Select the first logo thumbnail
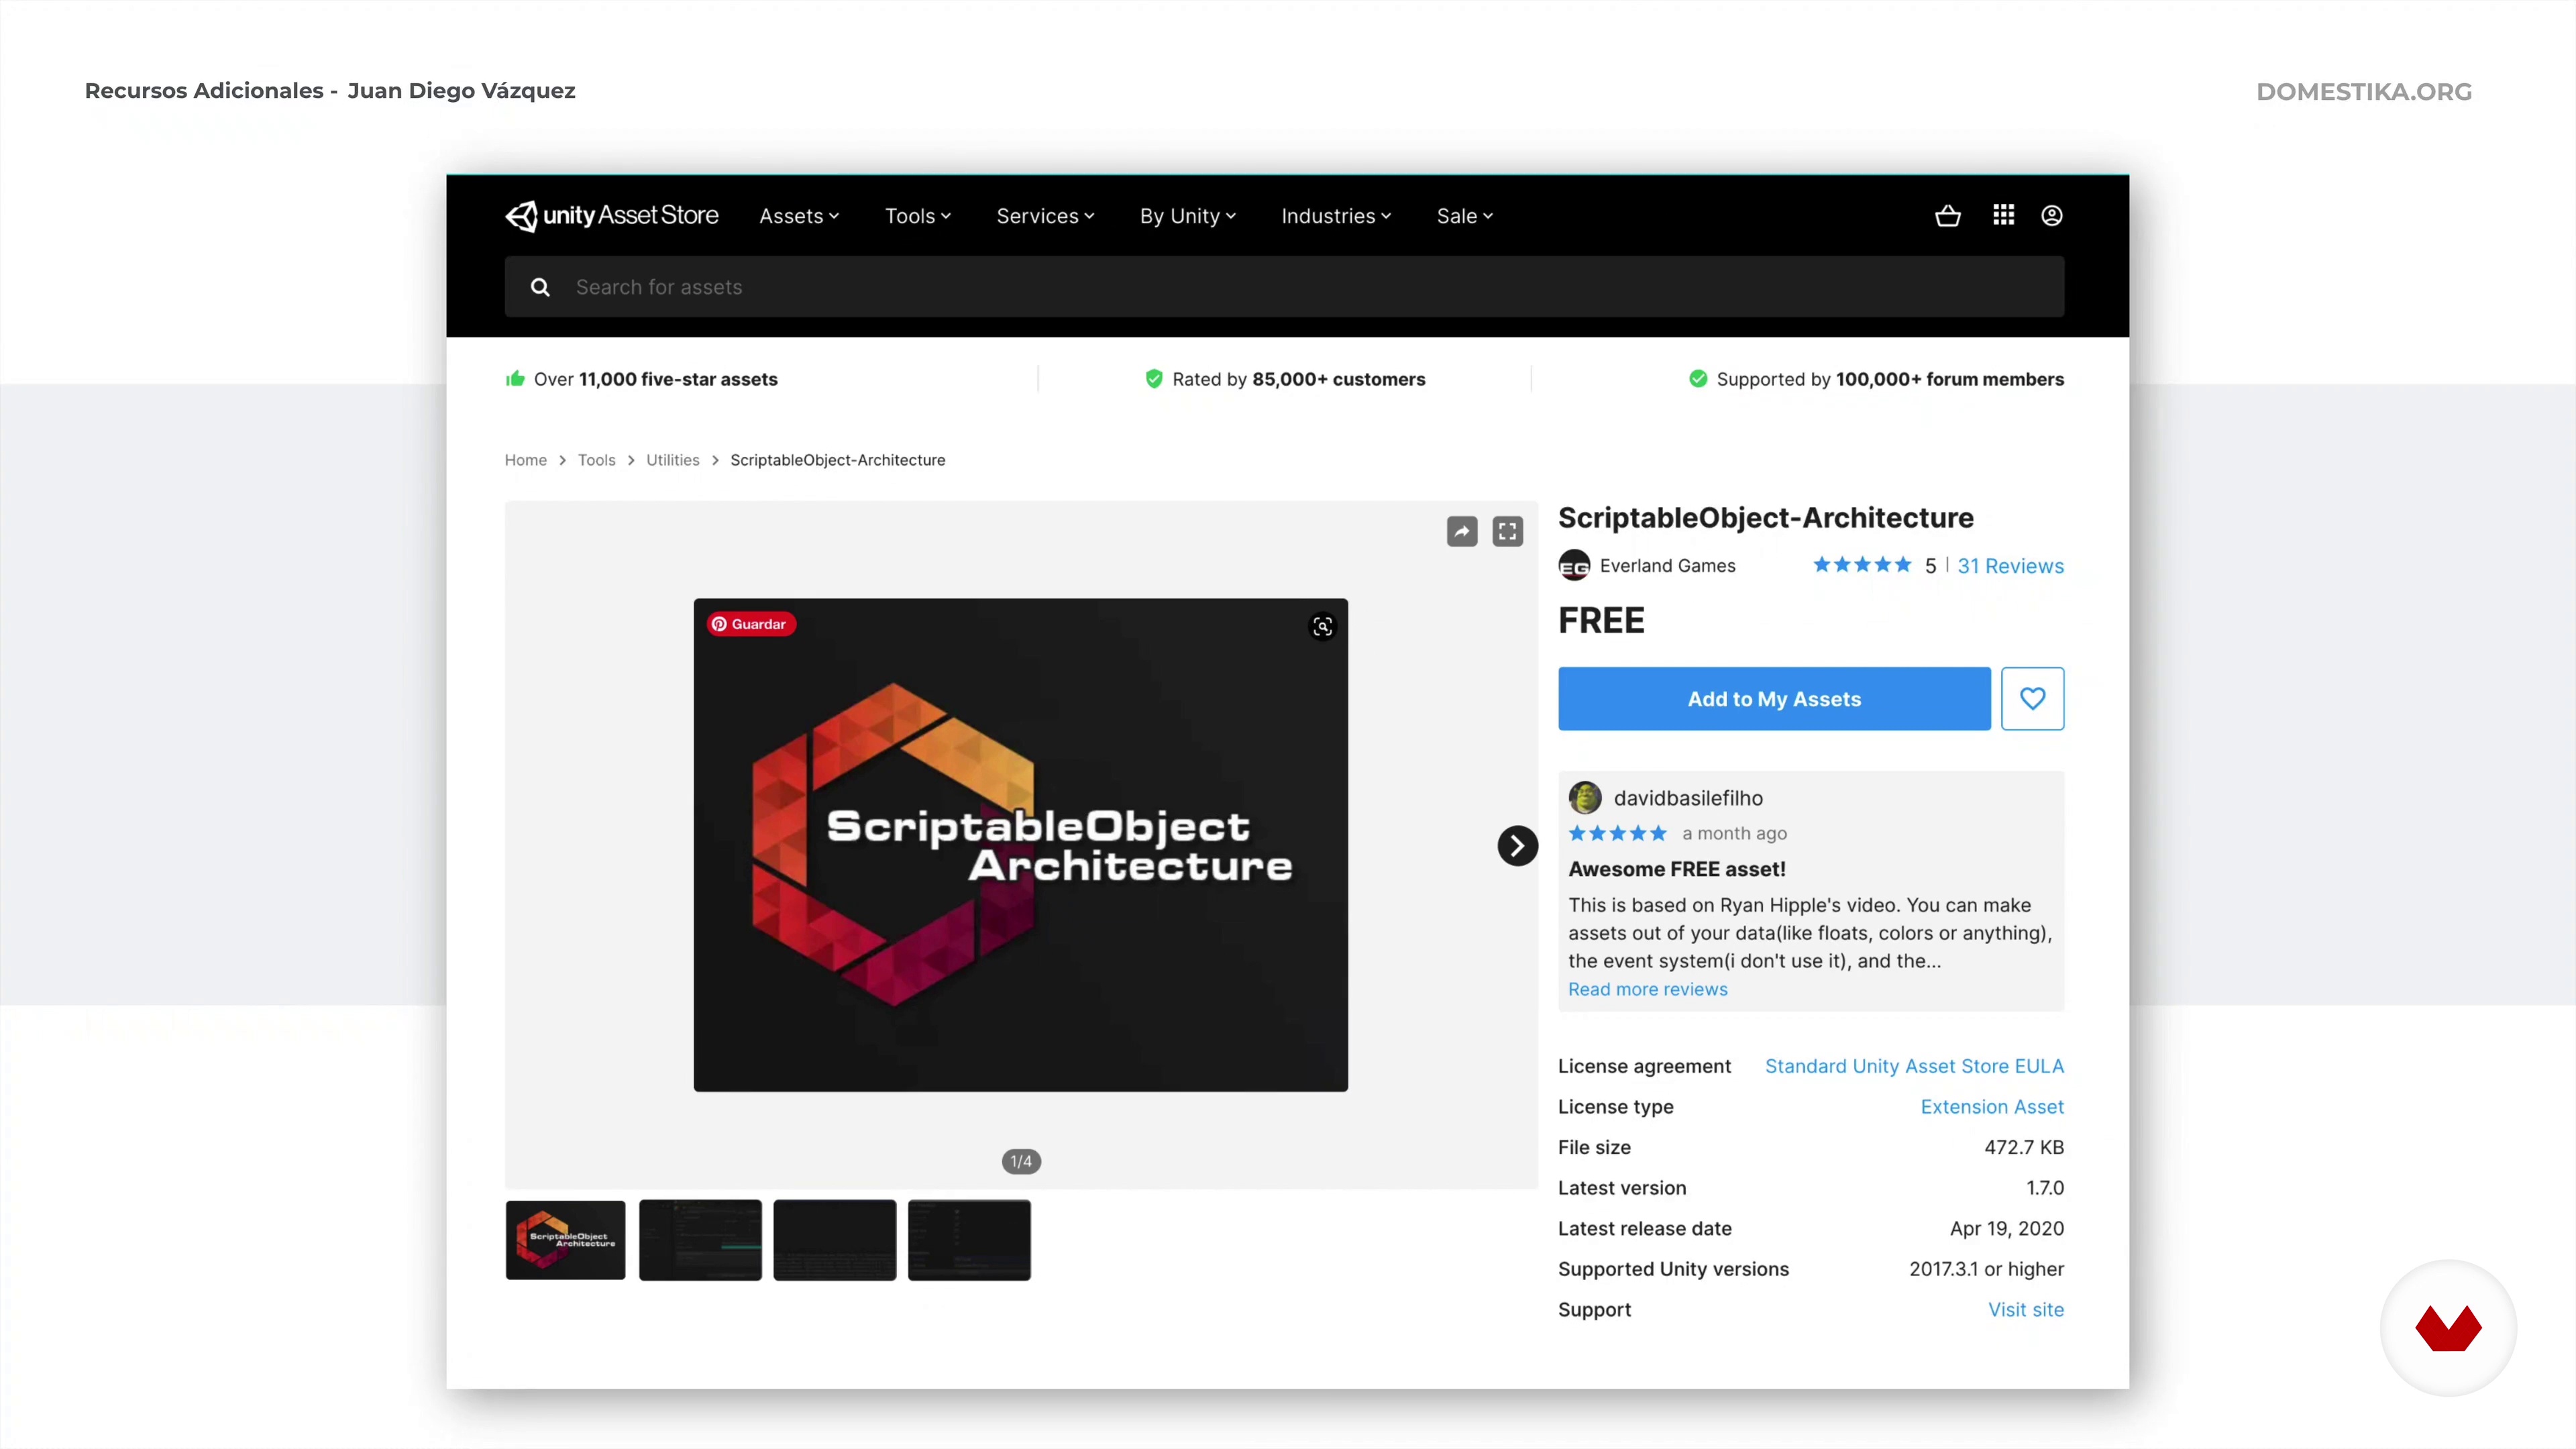Image resolution: width=2576 pixels, height=1449 pixels. pyautogui.click(x=566, y=1240)
